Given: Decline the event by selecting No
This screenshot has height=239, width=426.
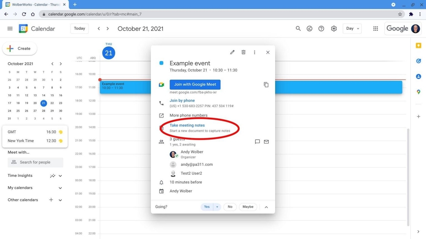Looking at the screenshot, I should [x=230, y=206].
